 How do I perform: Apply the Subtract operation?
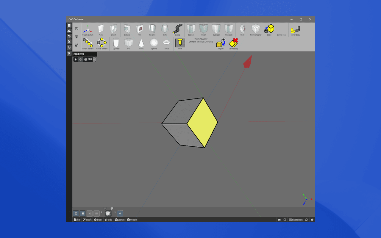[x=216, y=30]
